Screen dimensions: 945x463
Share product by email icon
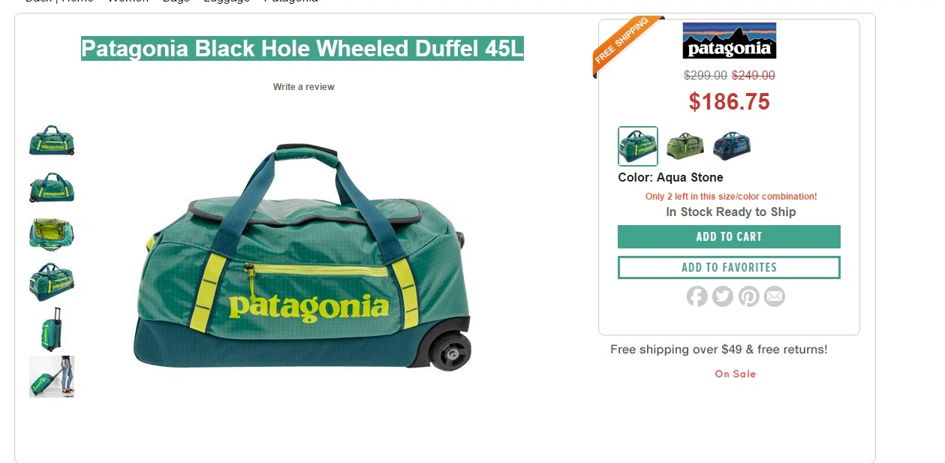774,296
